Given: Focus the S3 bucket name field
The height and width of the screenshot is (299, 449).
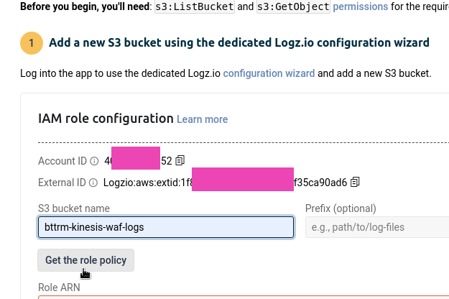Looking at the screenshot, I should tap(166, 227).
